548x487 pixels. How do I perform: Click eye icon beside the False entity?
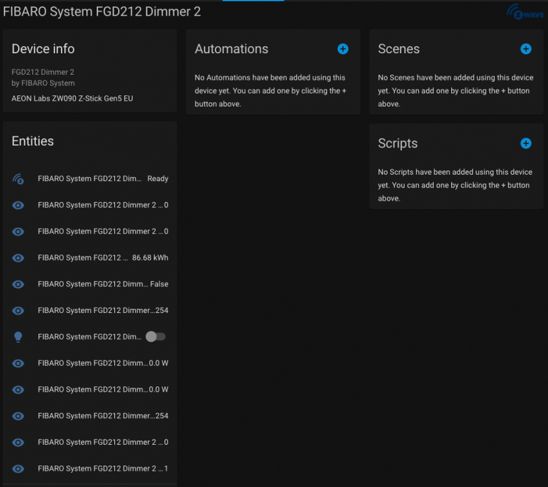pos(18,284)
